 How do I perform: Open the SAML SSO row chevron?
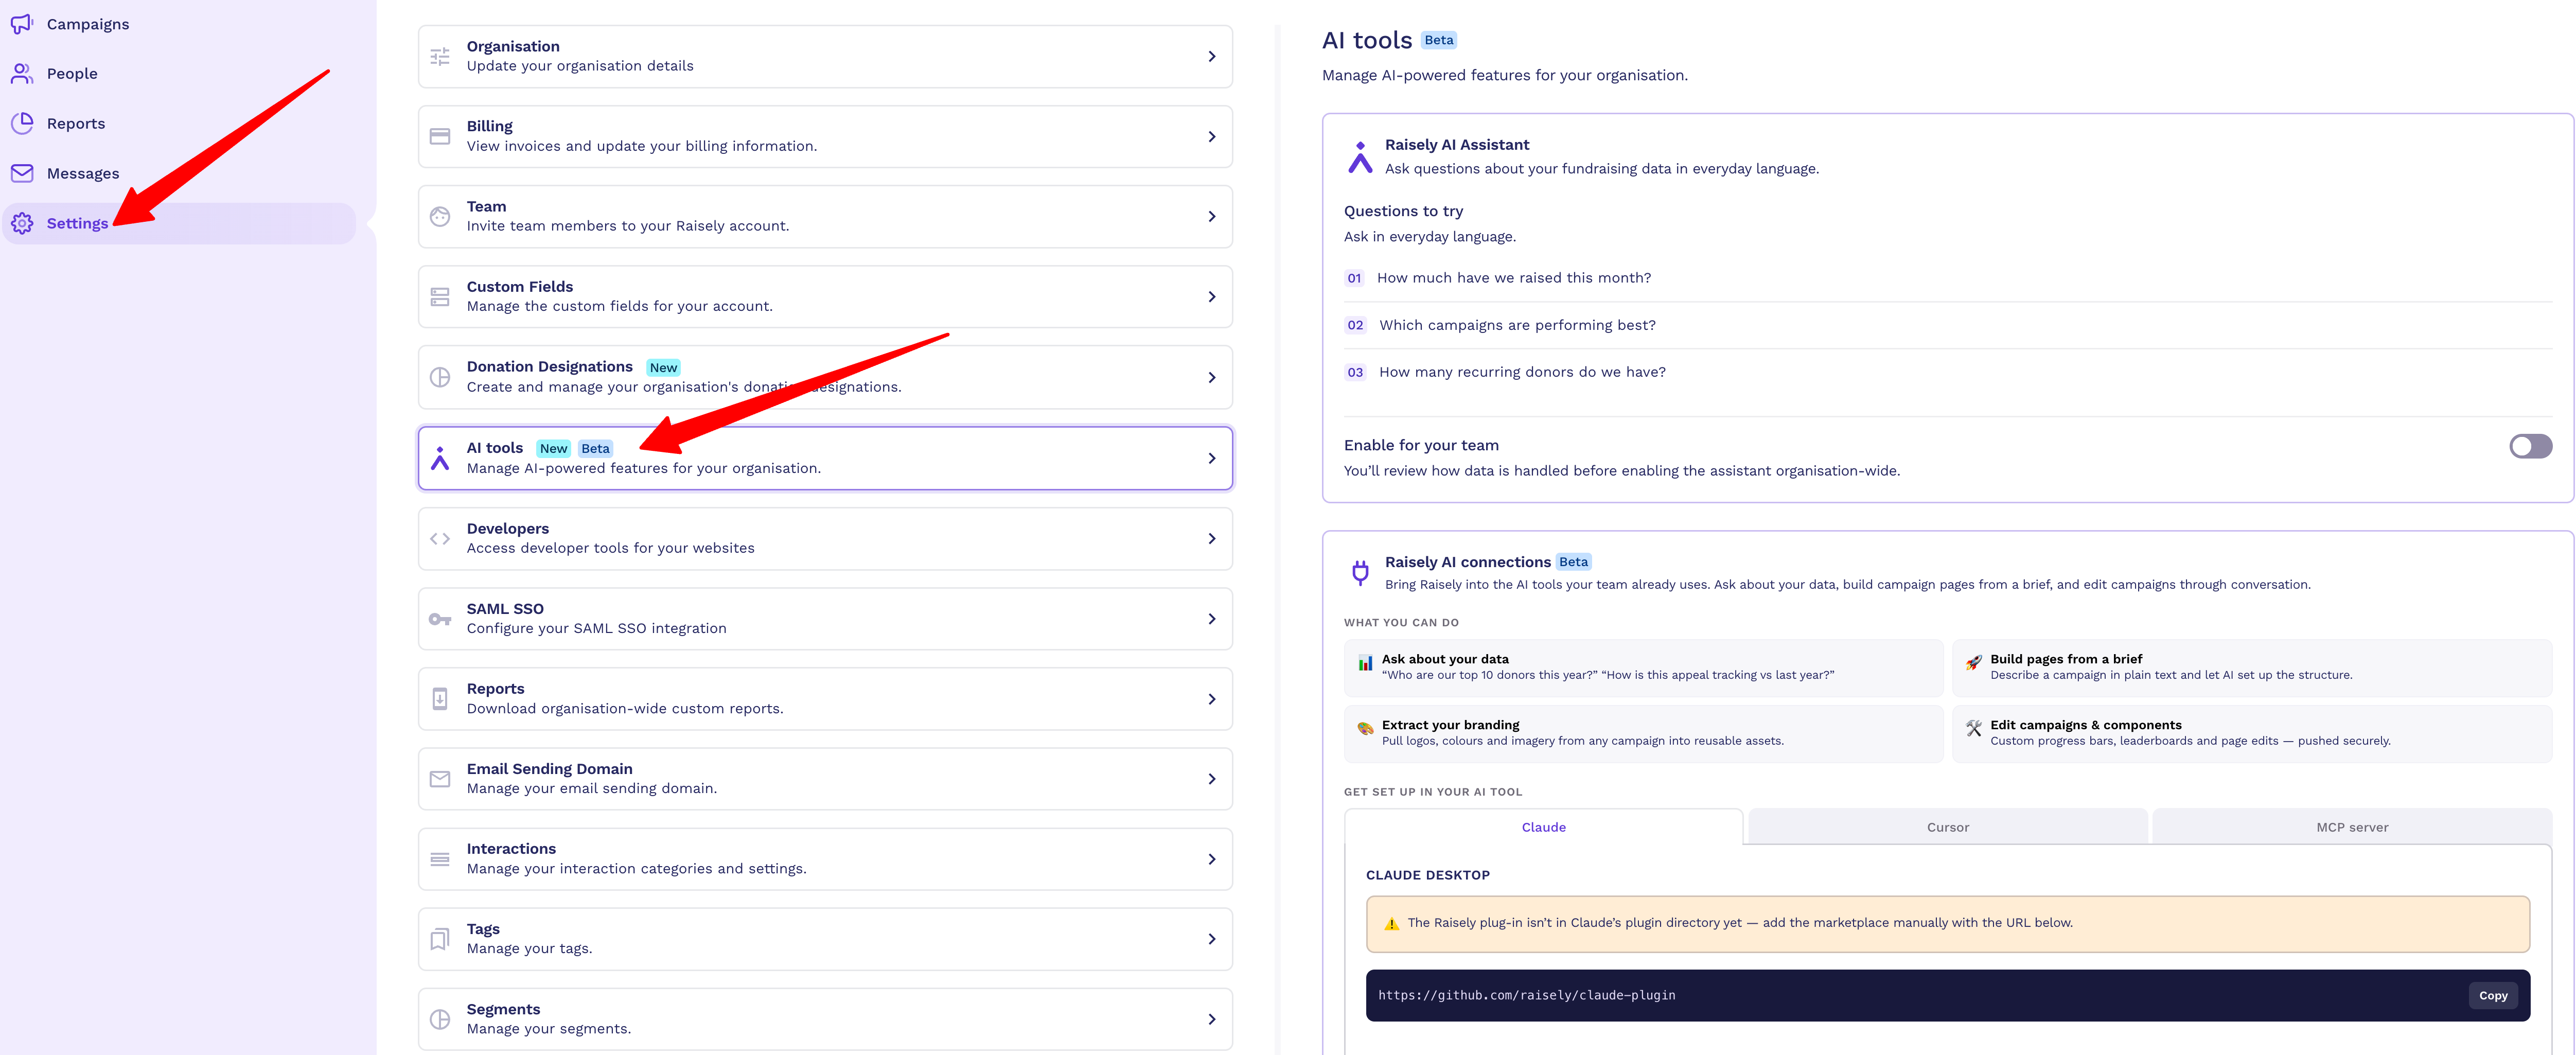point(1211,619)
